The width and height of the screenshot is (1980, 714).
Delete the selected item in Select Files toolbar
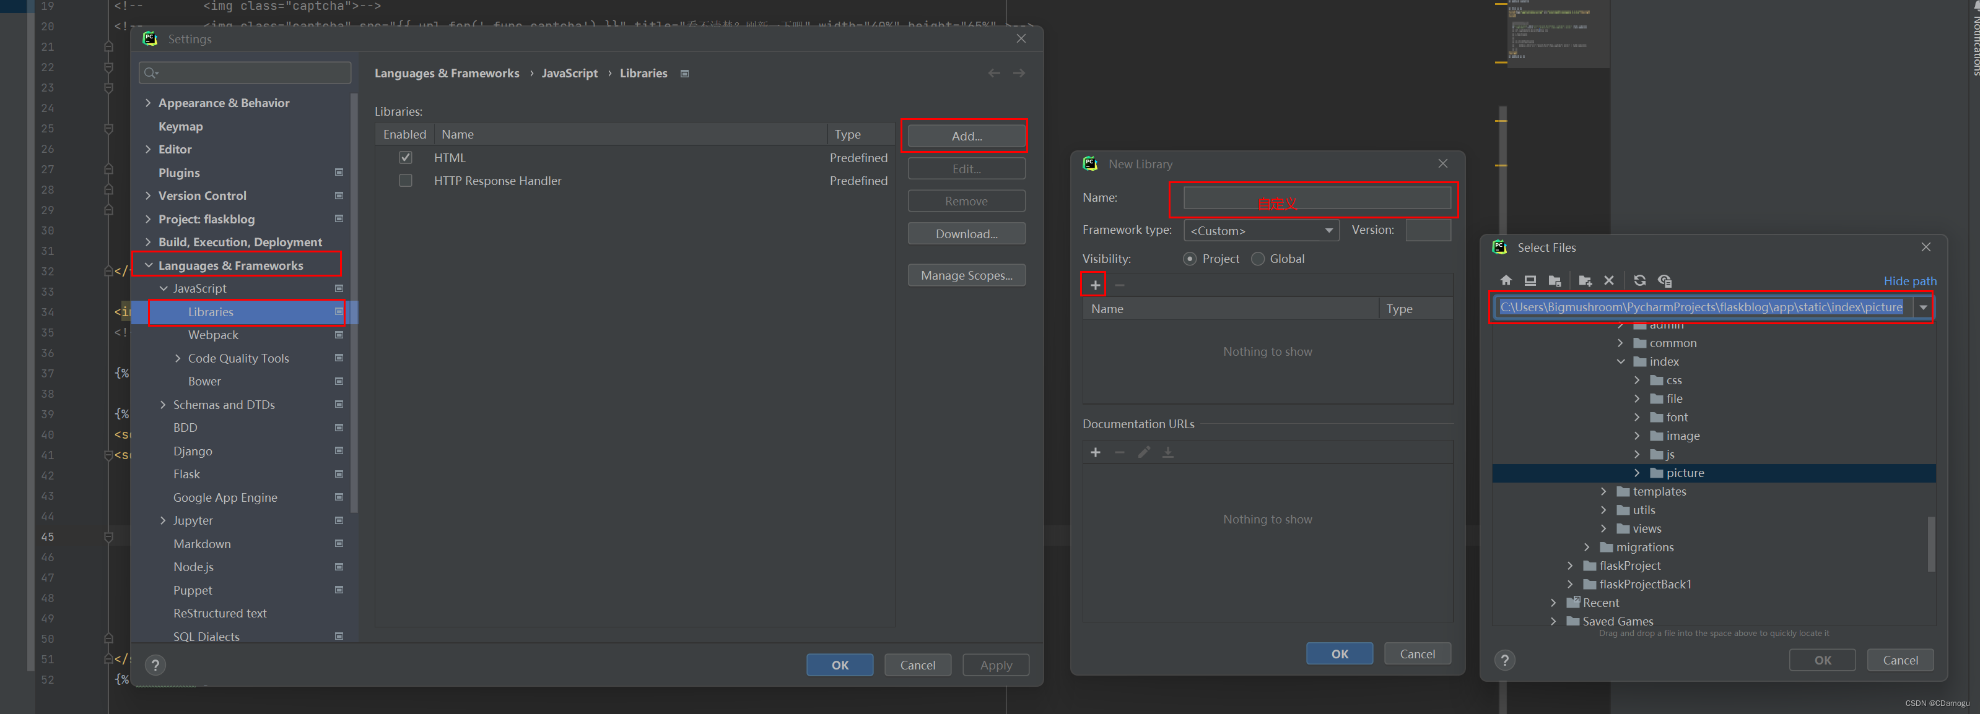click(x=1609, y=280)
